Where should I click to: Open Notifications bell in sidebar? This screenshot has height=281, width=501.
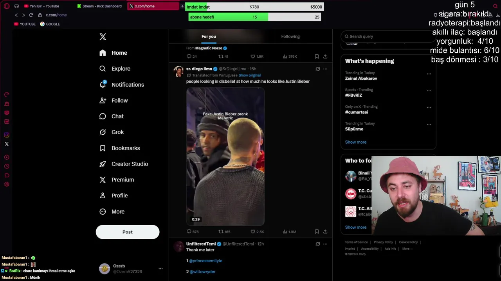pyautogui.click(x=103, y=84)
